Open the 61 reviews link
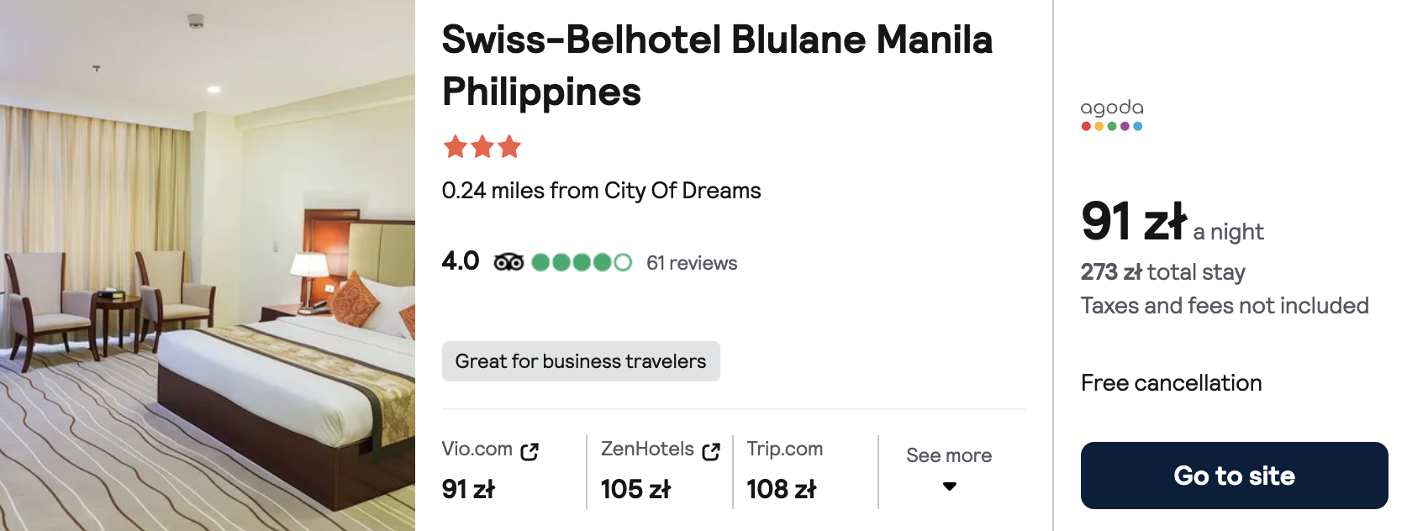This screenshot has height=531, width=1407. tap(692, 263)
